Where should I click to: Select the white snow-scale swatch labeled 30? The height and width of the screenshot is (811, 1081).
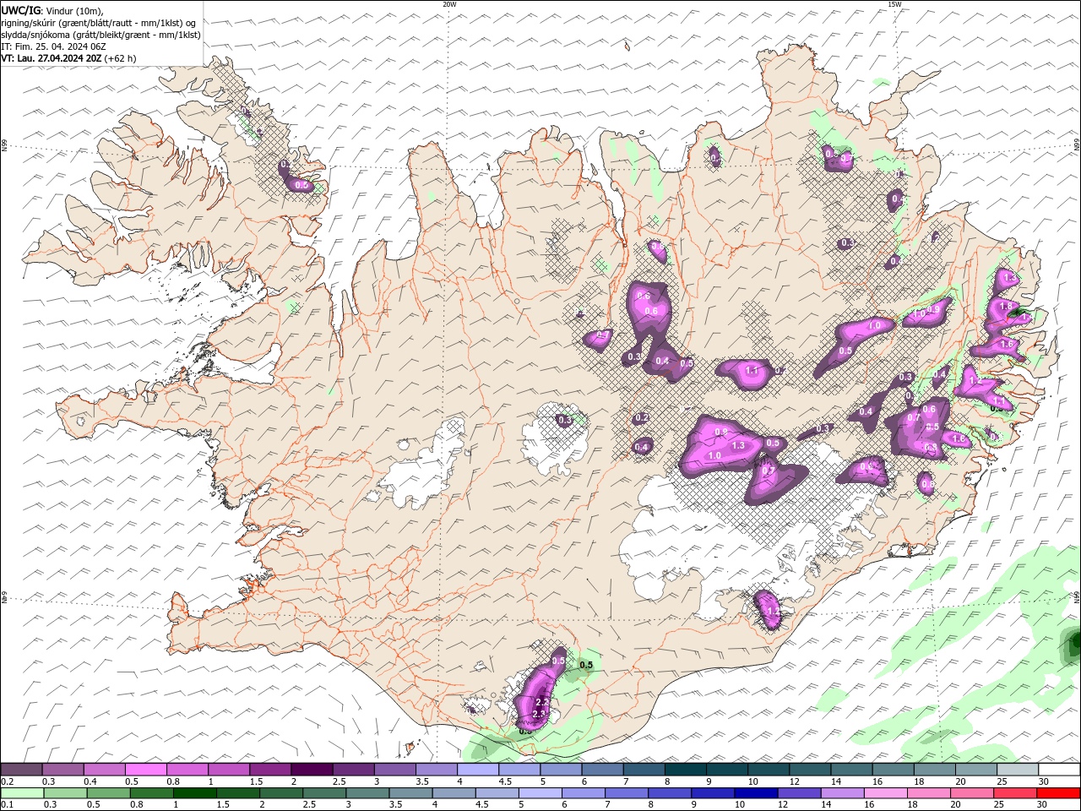[1057, 770]
